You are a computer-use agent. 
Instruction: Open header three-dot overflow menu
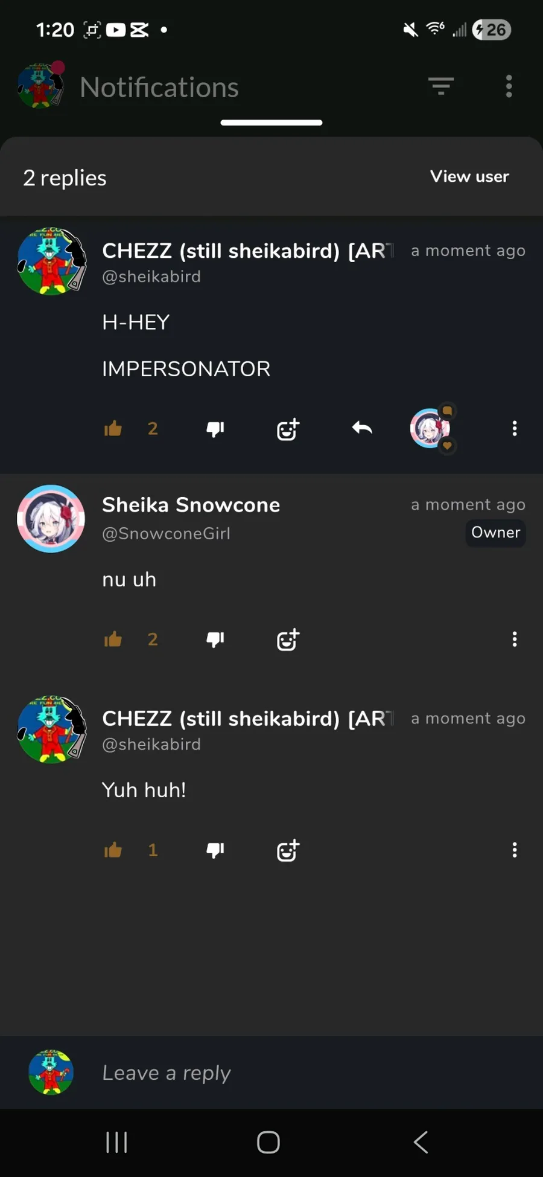point(509,86)
